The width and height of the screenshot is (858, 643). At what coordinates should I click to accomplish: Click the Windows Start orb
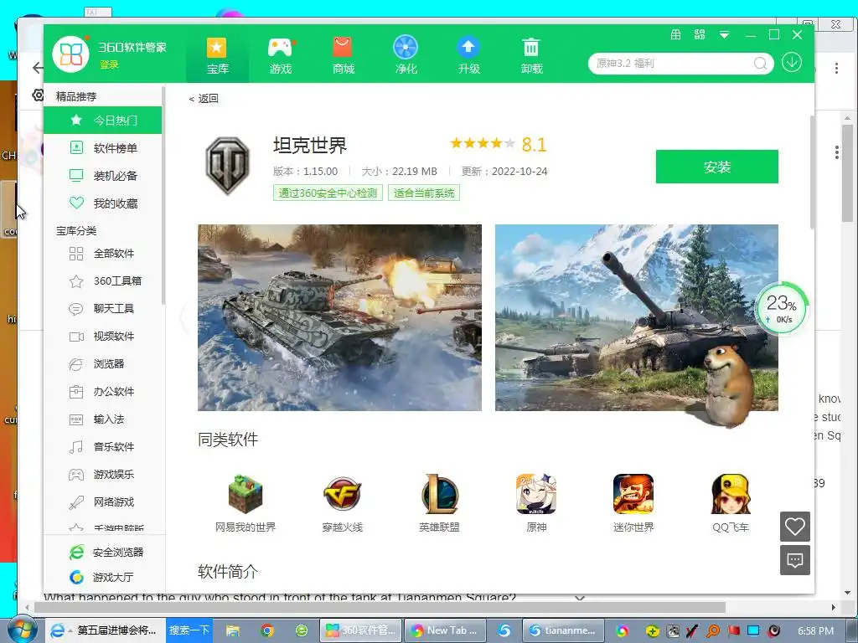click(x=23, y=630)
